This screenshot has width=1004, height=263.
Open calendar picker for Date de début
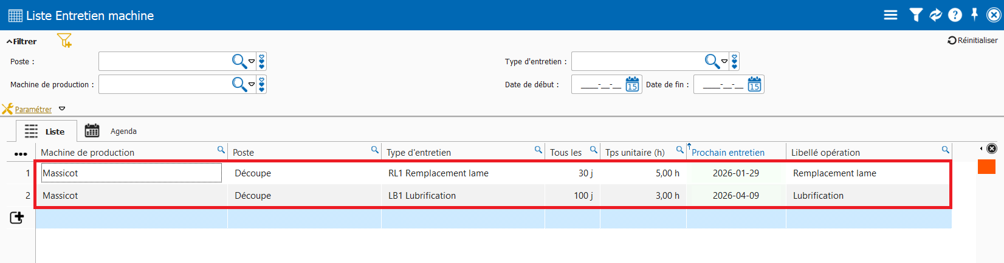point(632,84)
